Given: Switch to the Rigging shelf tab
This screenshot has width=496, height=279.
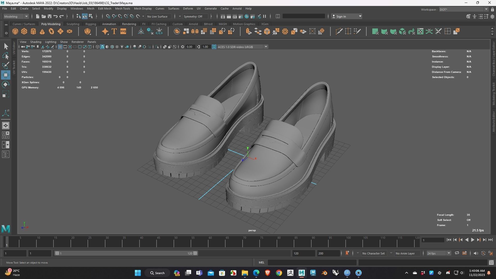Looking at the screenshot, I should (x=91, y=24).
